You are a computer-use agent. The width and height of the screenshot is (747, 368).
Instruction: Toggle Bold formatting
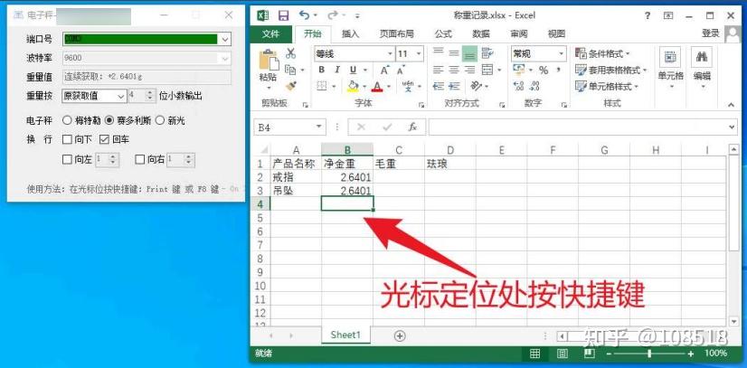[321, 70]
